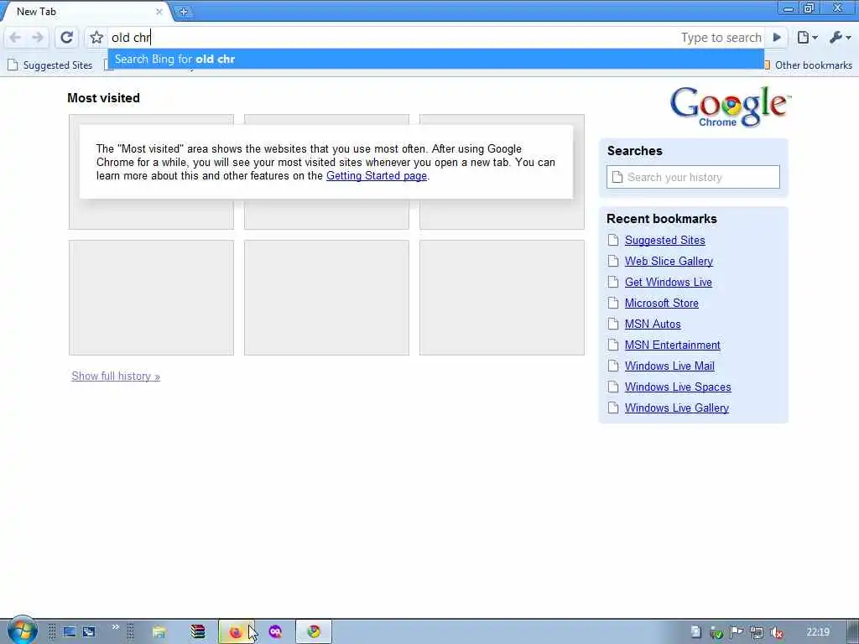Open MSN Entertainment bookmark
Viewport: 859px width, 644px height.
tap(672, 345)
